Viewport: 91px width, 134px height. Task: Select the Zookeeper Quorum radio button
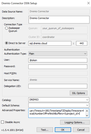[x=6, y=28]
